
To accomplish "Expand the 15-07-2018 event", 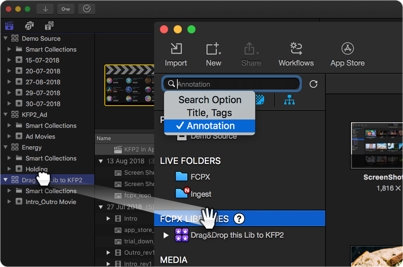I will (x=9, y=60).
